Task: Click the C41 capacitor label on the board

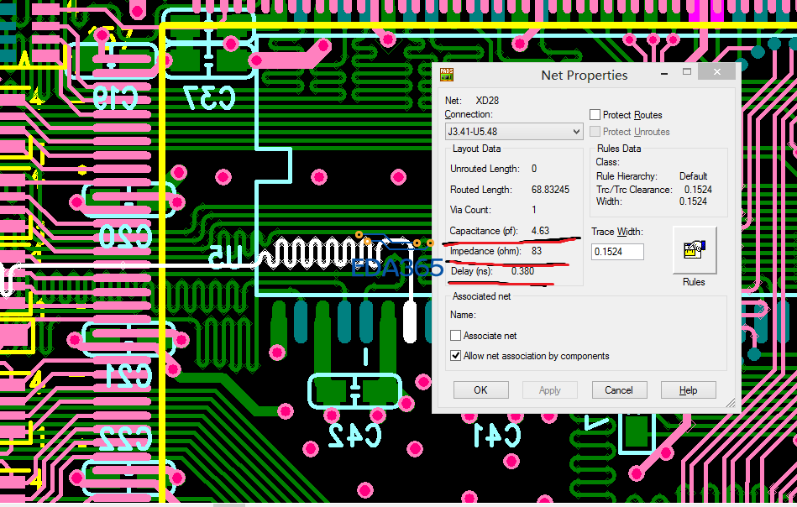Action: pos(496,436)
